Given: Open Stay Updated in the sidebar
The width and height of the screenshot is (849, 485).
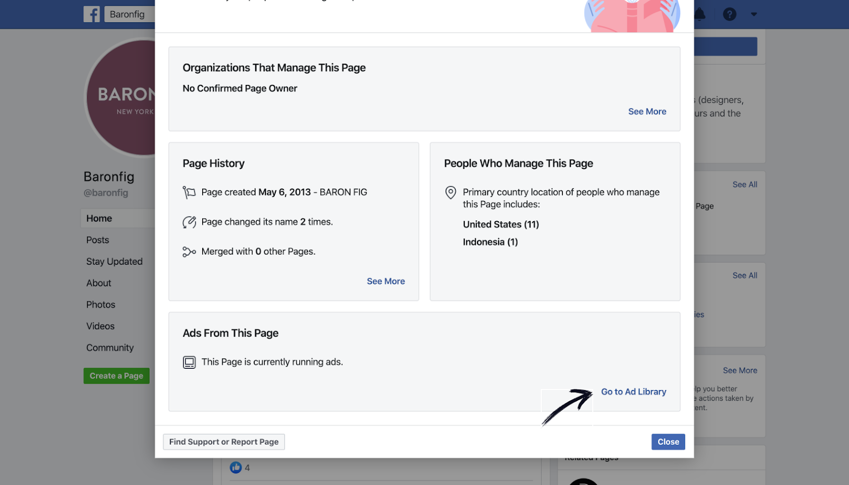Looking at the screenshot, I should click(114, 262).
